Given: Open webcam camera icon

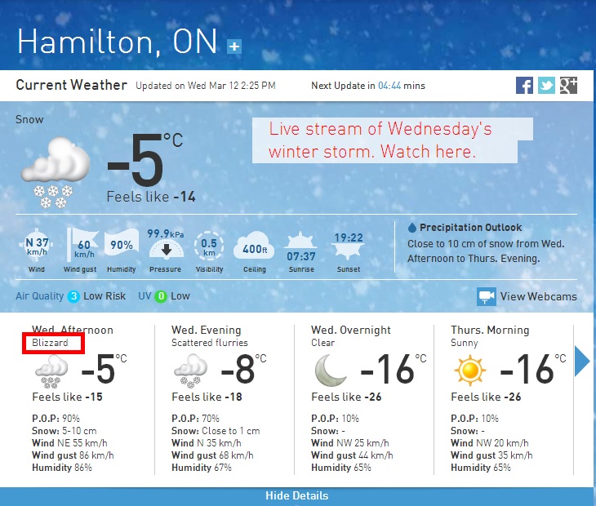Looking at the screenshot, I should [x=486, y=296].
